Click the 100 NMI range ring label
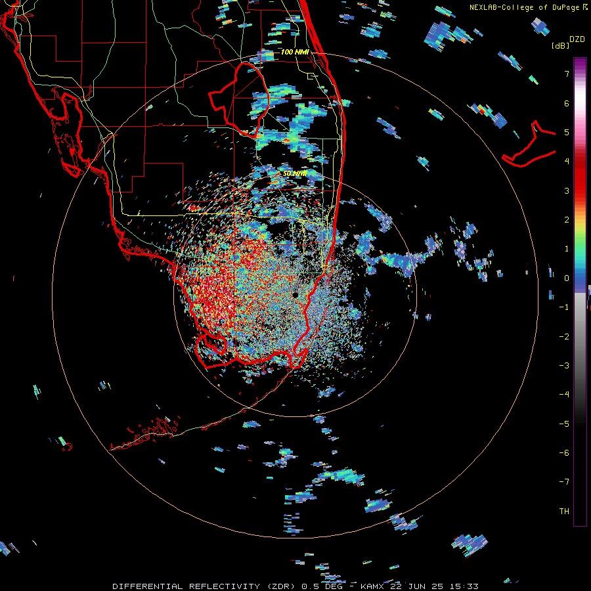The width and height of the screenshot is (591, 591). (x=295, y=52)
